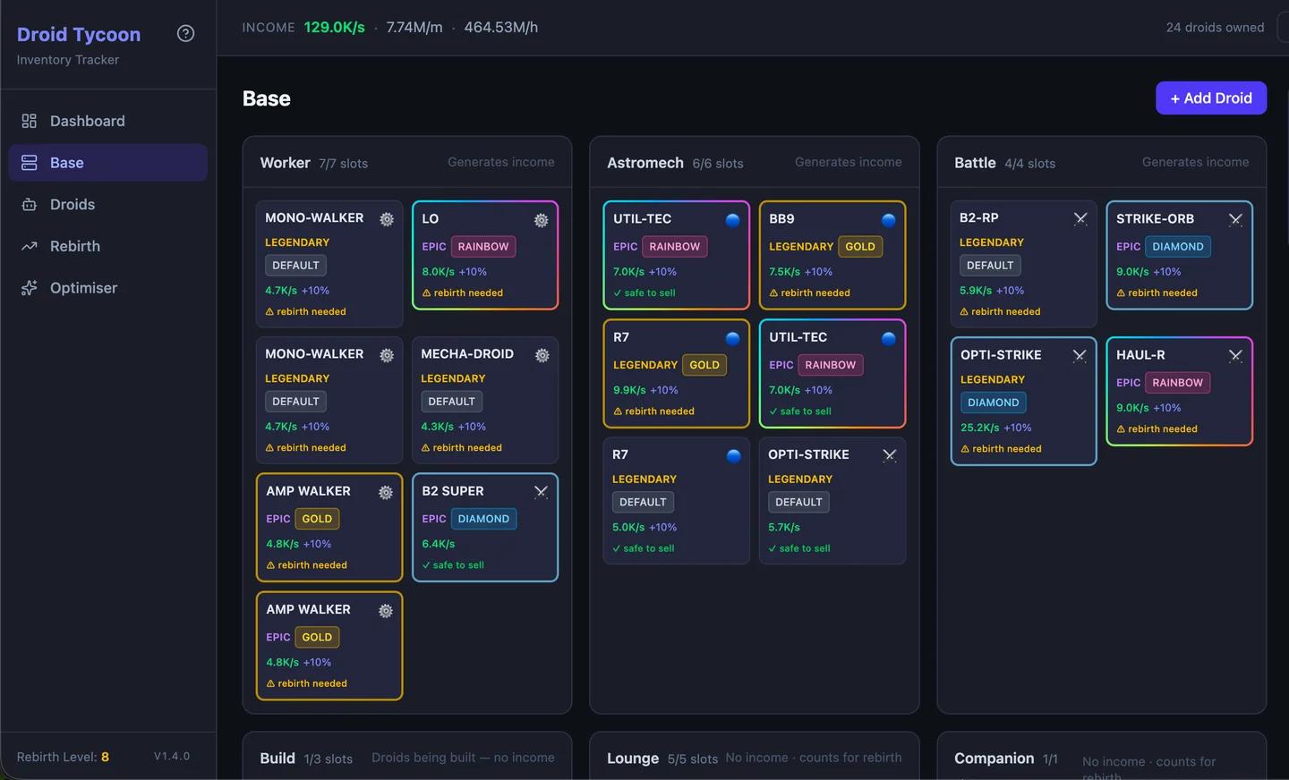The width and height of the screenshot is (1289, 780).
Task: Open the Optimiser page
Action: [x=108, y=288]
